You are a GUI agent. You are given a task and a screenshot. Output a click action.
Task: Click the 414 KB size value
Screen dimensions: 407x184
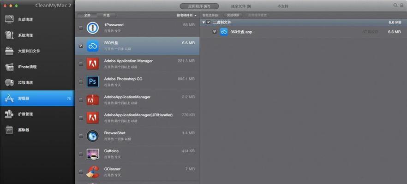pos(188,151)
